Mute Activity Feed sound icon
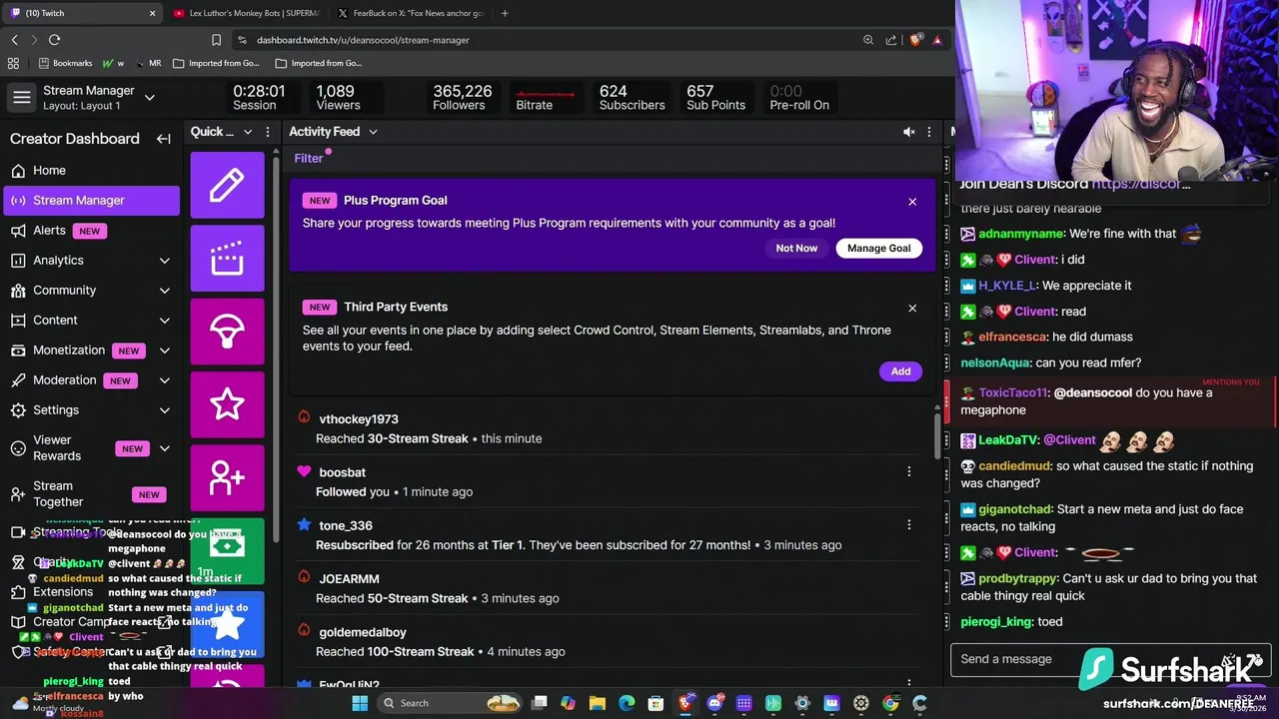Viewport: 1279px width, 719px height. [x=909, y=132]
